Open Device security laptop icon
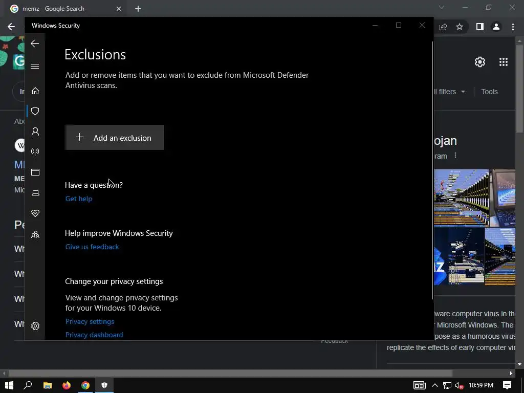This screenshot has height=393, width=524. click(35, 193)
